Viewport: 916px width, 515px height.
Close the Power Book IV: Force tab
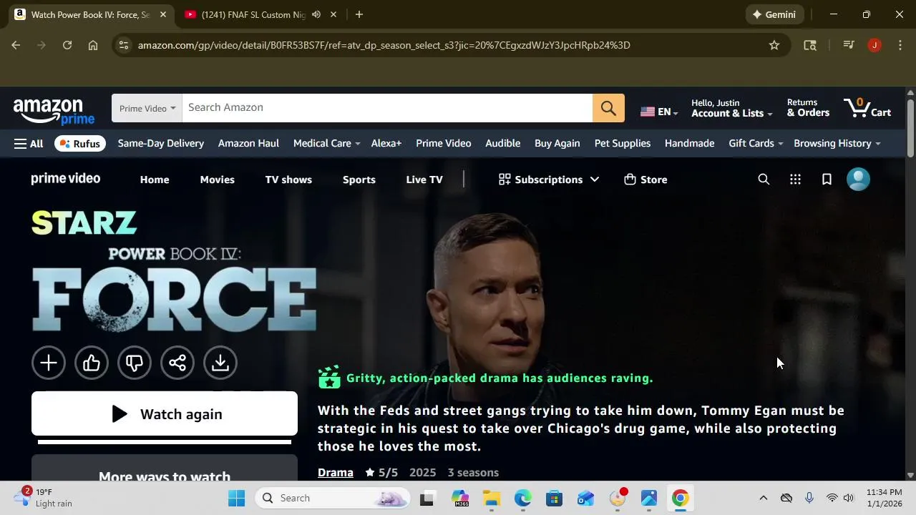[x=162, y=14]
